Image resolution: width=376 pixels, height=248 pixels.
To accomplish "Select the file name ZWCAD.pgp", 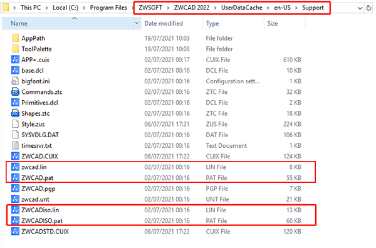I will pyautogui.click(x=38, y=189).
